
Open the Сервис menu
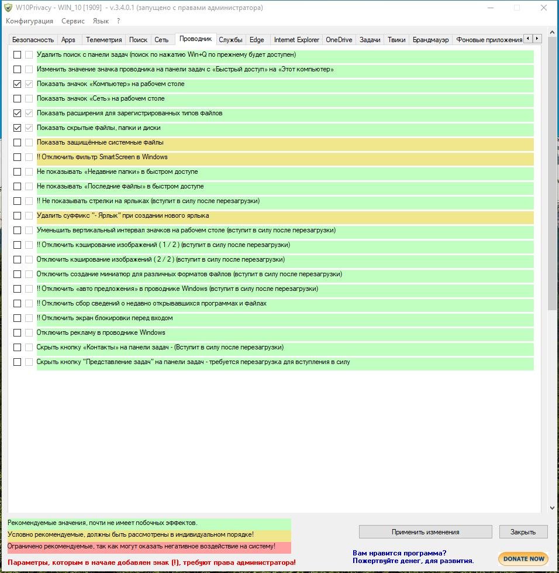(73, 21)
